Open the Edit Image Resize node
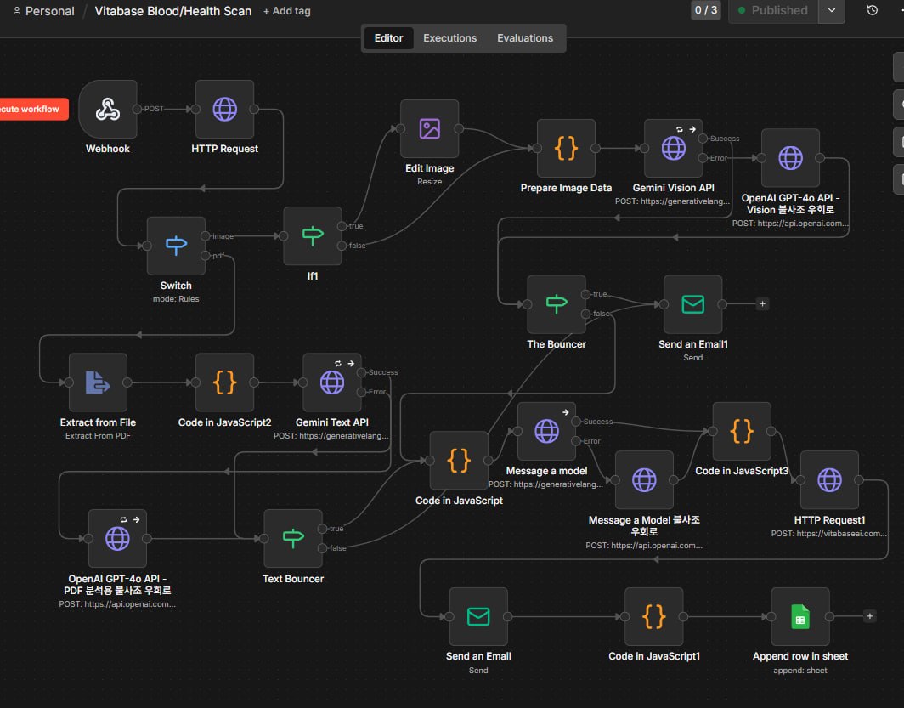Image resolution: width=904 pixels, height=708 pixels. click(x=430, y=128)
